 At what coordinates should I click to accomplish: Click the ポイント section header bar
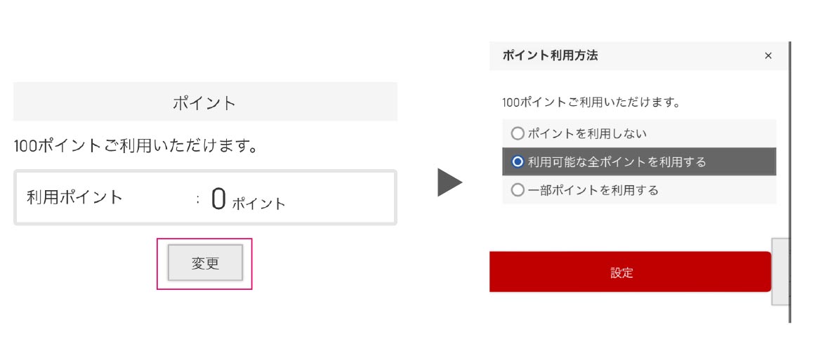tap(205, 102)
